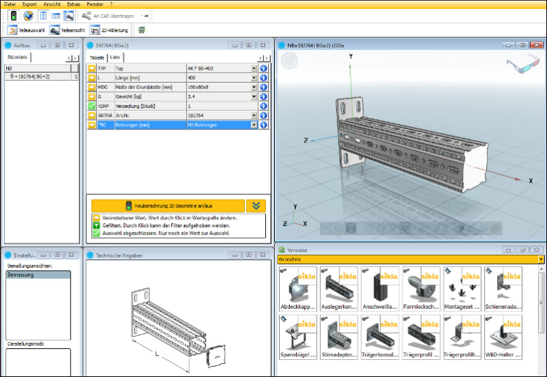547x377 pixels.
Task: Open the Ansicht menu
Action: [52, 4]
